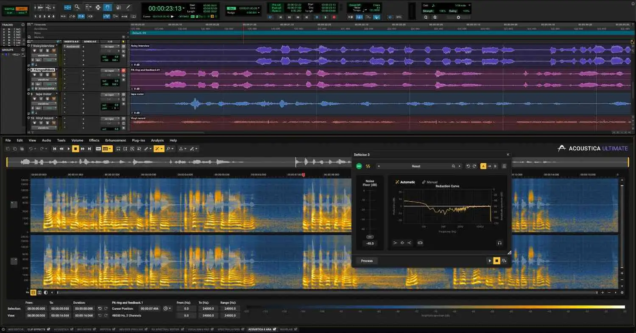Image resolution: width=636 pixels, height=333 pixels.
Task: Skip to end in Acoustica toolbar
Action: click(89, 149)
